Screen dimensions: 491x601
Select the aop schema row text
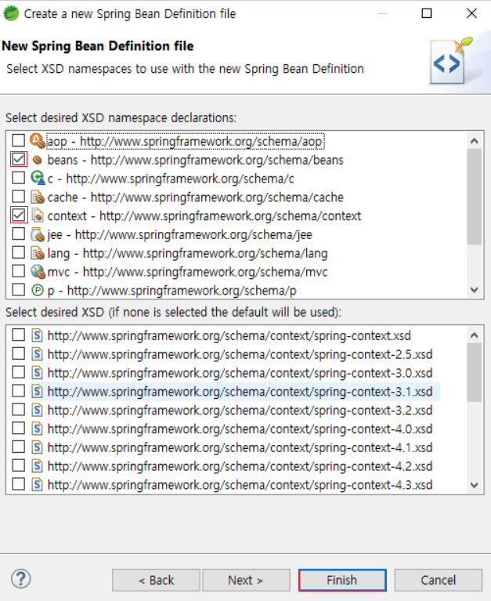pos(186,141)
